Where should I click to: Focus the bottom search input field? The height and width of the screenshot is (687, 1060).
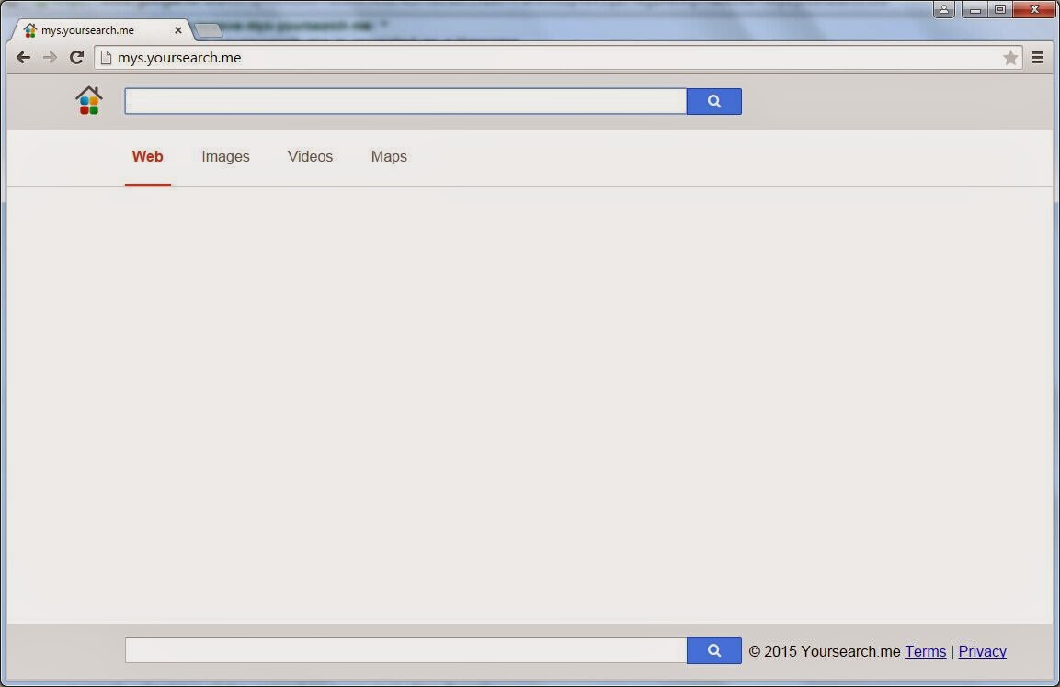[x=405, y=650]
